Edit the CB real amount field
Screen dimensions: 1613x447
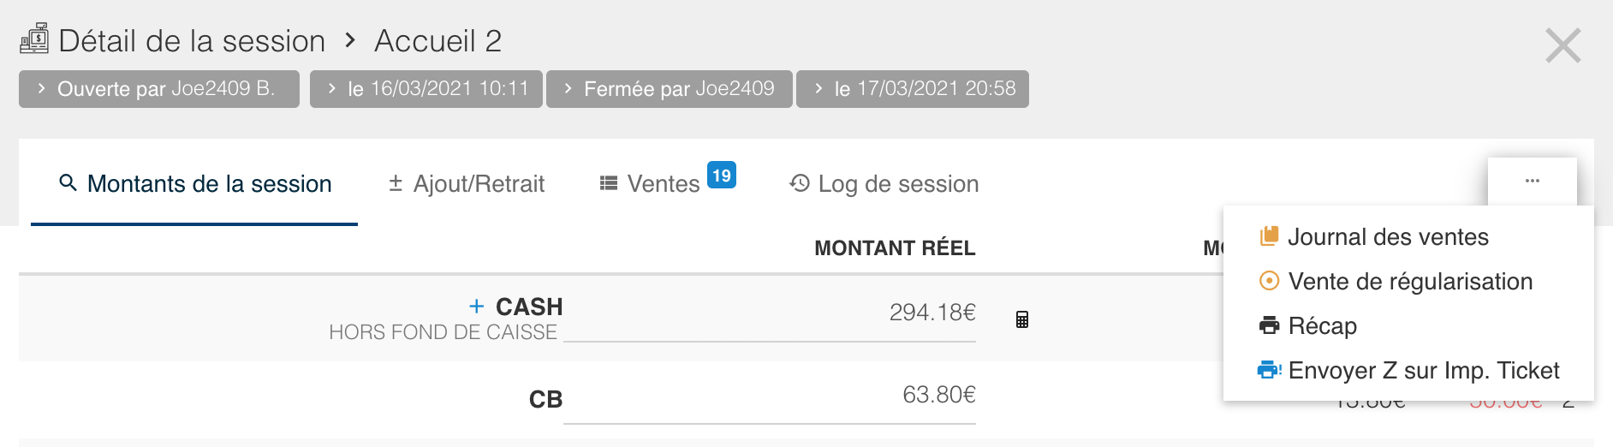[x=769, y=396]
